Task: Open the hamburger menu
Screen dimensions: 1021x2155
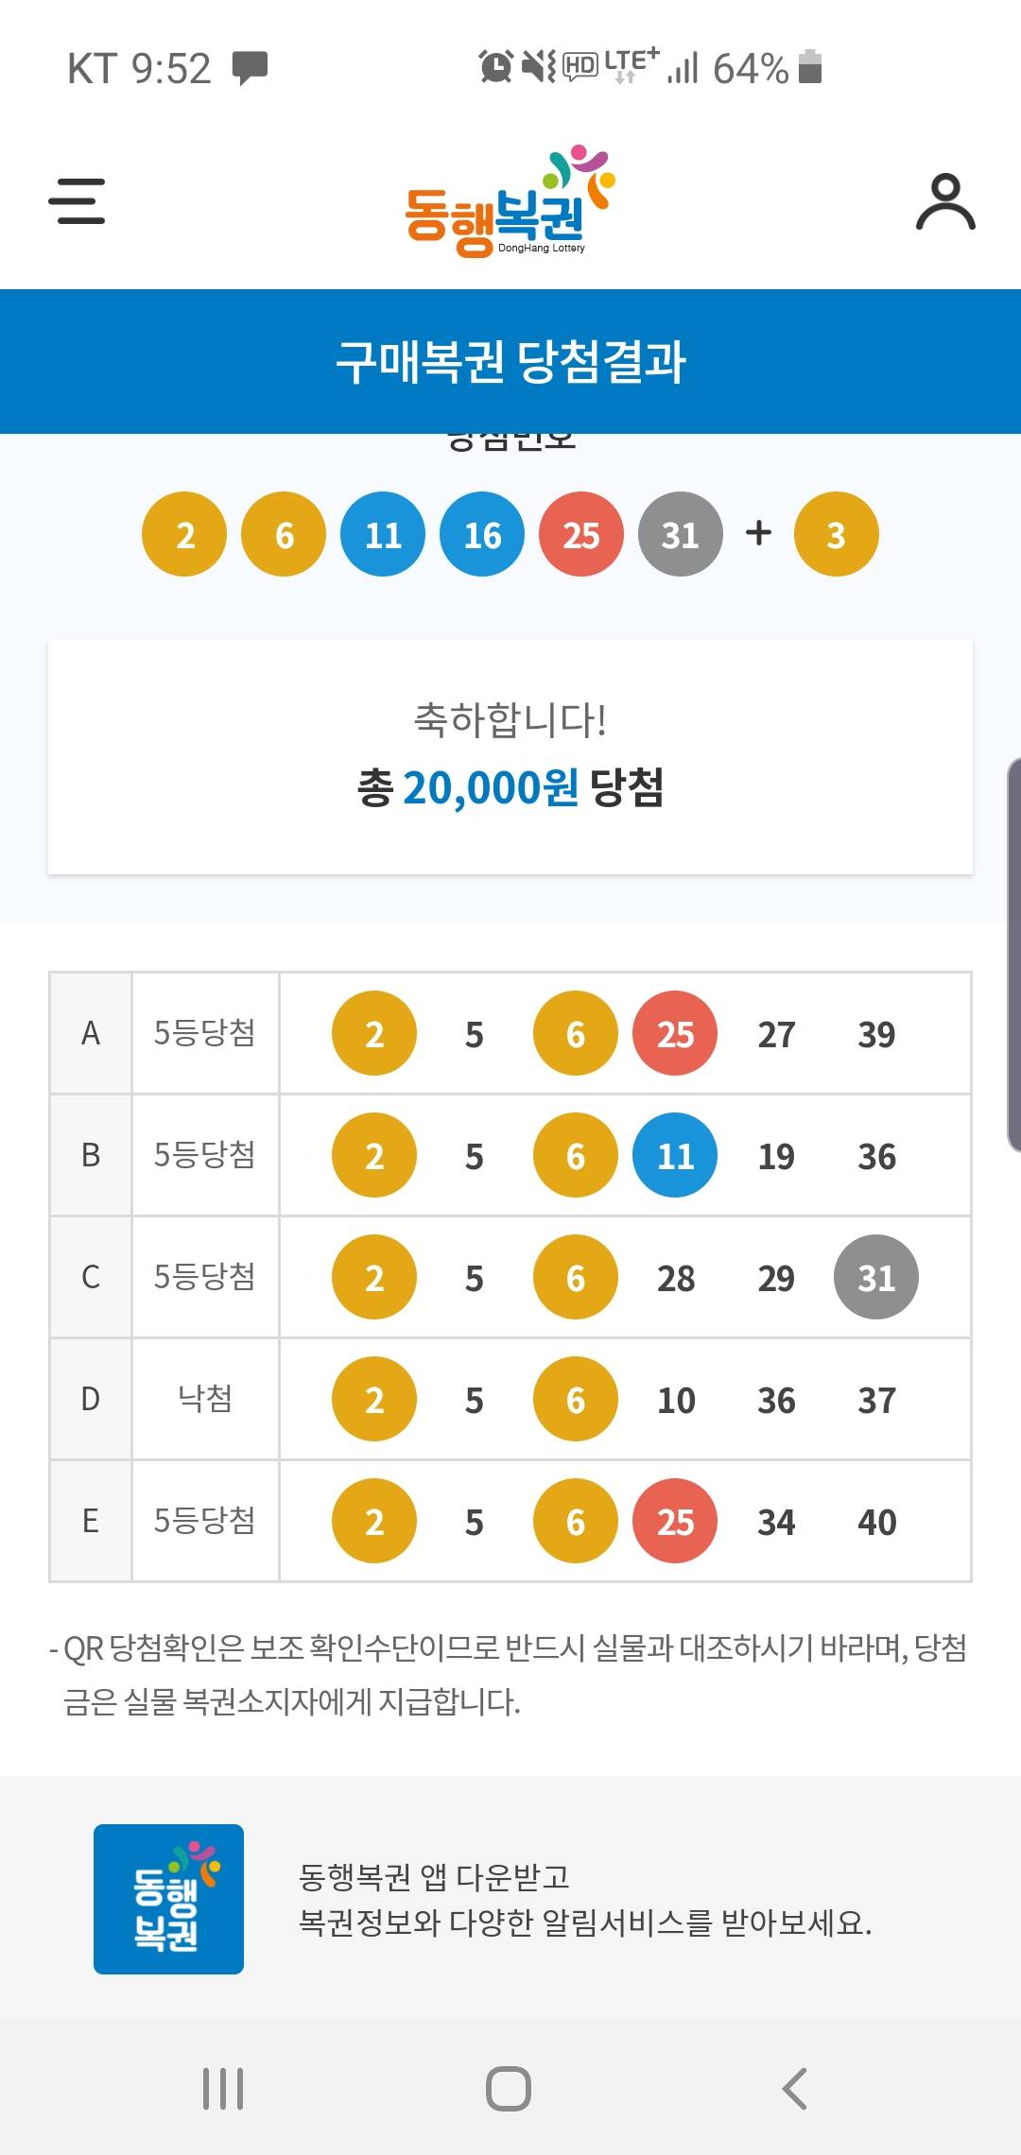Action: click(77, 201)
